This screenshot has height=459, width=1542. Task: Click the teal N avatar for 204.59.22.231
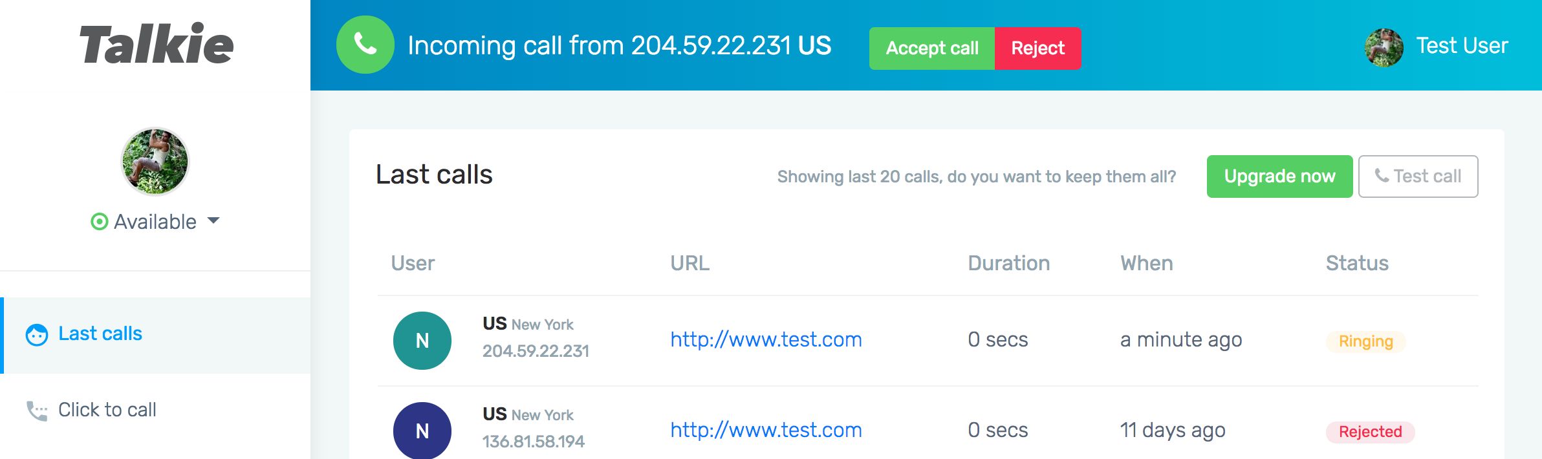pyautogui.click(x=422, y=341)
